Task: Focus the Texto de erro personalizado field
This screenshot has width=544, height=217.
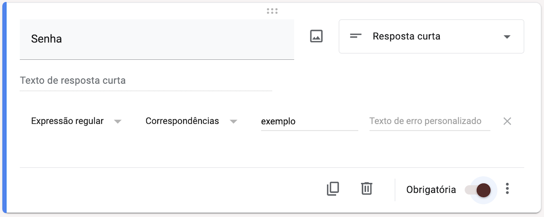Action: click(430, 121)
